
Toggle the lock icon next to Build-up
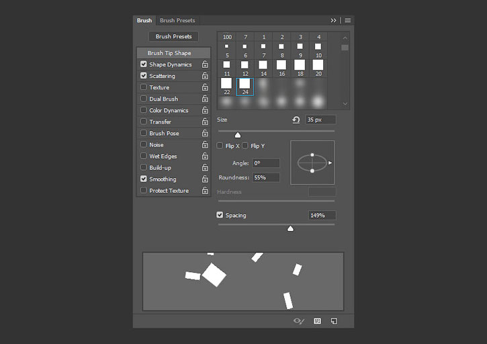pos(205,167)
